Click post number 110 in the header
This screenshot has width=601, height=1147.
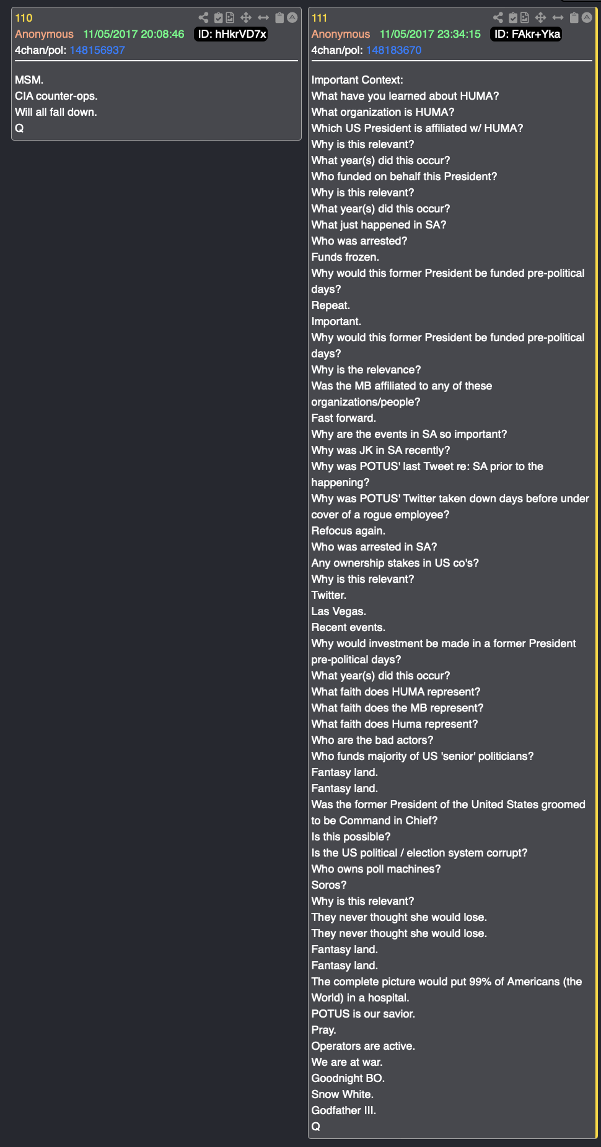pyautogui.click(x=24, y=18)
